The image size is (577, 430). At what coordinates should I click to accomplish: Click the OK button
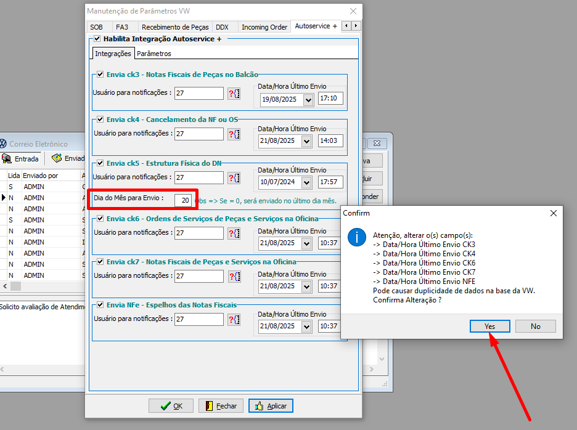click(x=171, y=406)
